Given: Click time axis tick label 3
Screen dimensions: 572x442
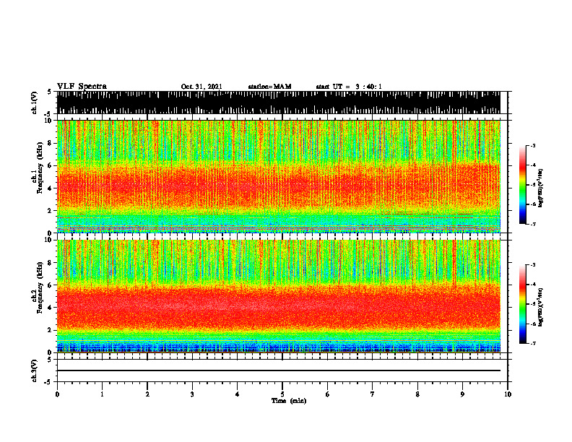Looking at the screenshot, I should click(192, 394).
